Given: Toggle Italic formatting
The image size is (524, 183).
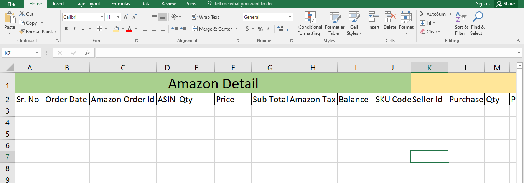Looking at the screenshot, I should click(74, 29).
